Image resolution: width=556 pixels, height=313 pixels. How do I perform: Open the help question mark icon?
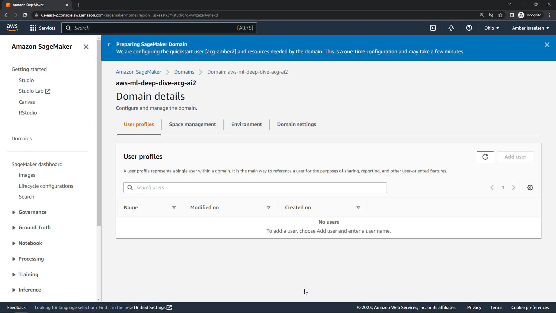coord(469,28)
